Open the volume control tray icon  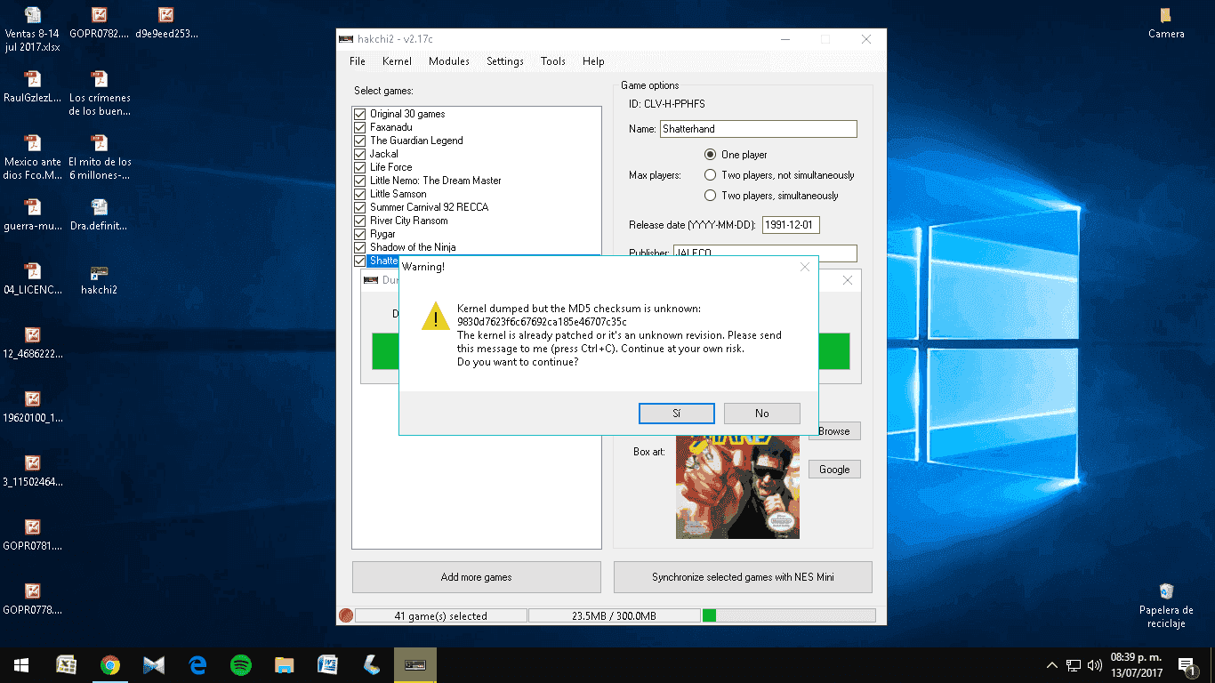tap(1095, 665)
